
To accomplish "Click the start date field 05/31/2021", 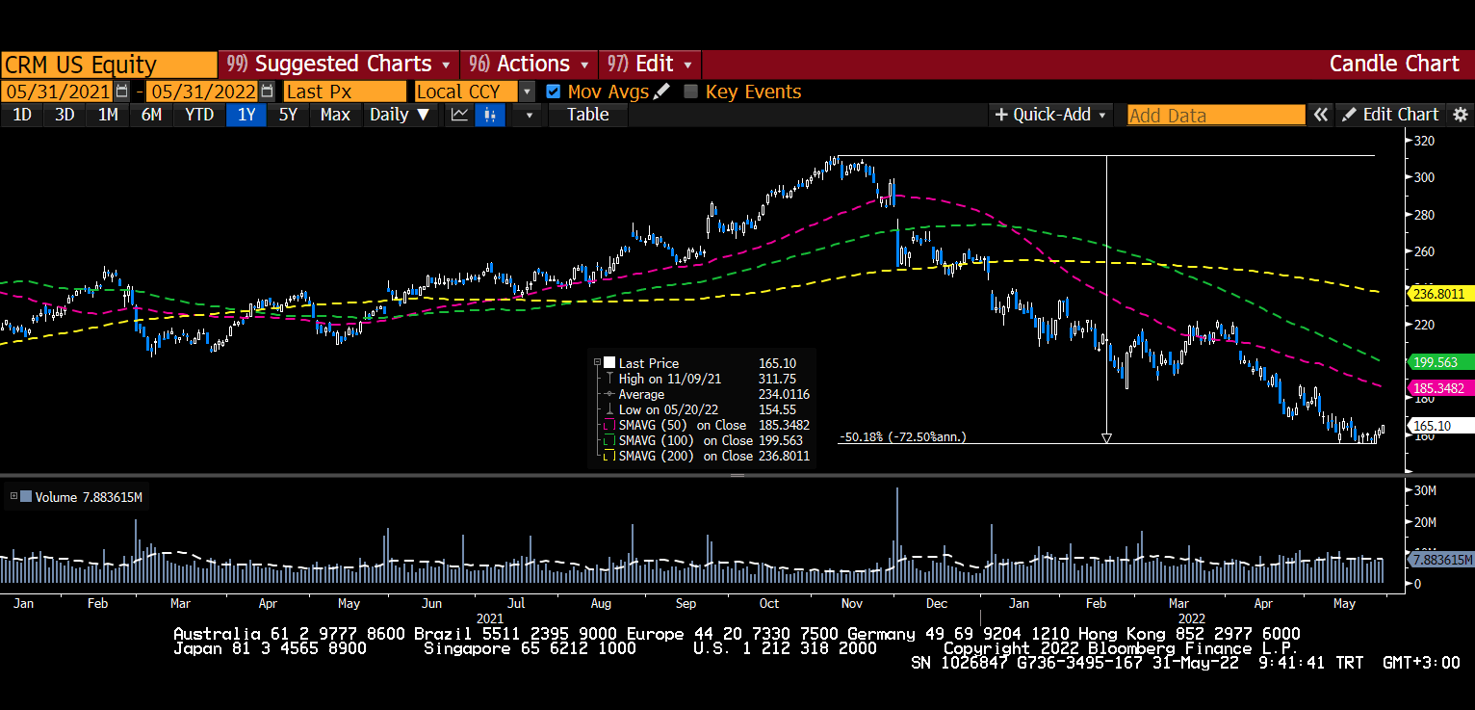I will pyautogui.click(x=58, y=92).
